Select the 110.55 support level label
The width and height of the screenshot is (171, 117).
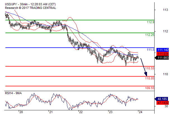click(x=150, y=69)
